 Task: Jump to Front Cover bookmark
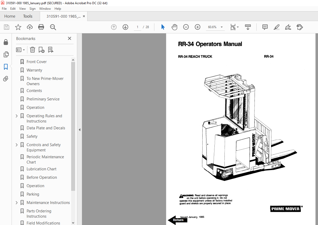[x=37, y=62]
